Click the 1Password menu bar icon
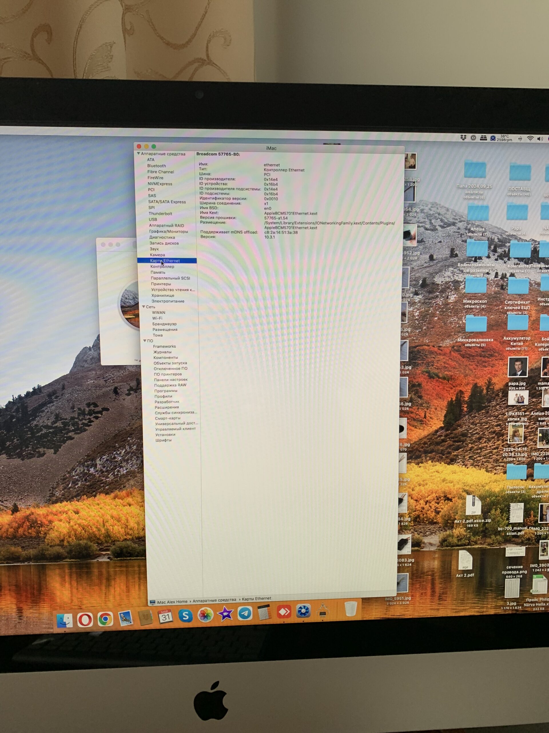The width and height of the screenshot is (549, 733). (x=474, y=137)
